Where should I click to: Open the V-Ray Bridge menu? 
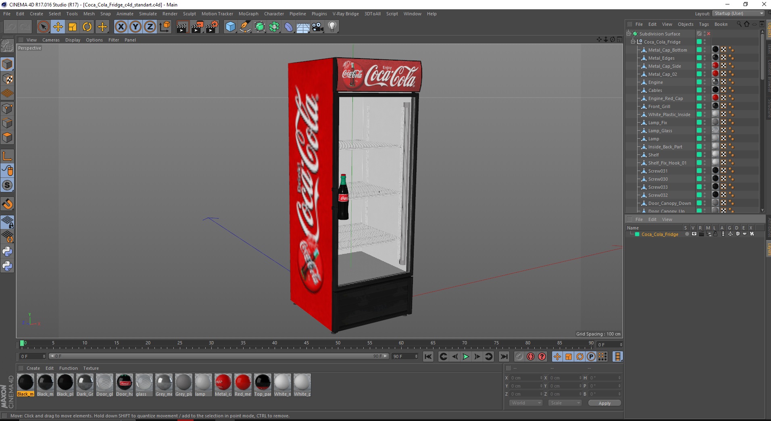click(346, 14)
